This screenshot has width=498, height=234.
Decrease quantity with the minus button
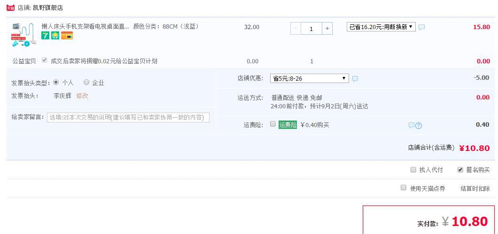pyautogui.click(x=295, y=29)
